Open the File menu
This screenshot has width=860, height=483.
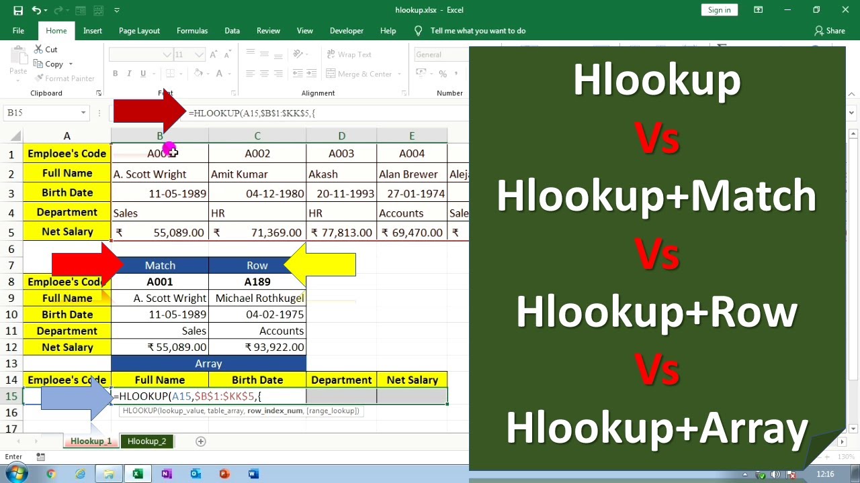[x=18, y=31]
